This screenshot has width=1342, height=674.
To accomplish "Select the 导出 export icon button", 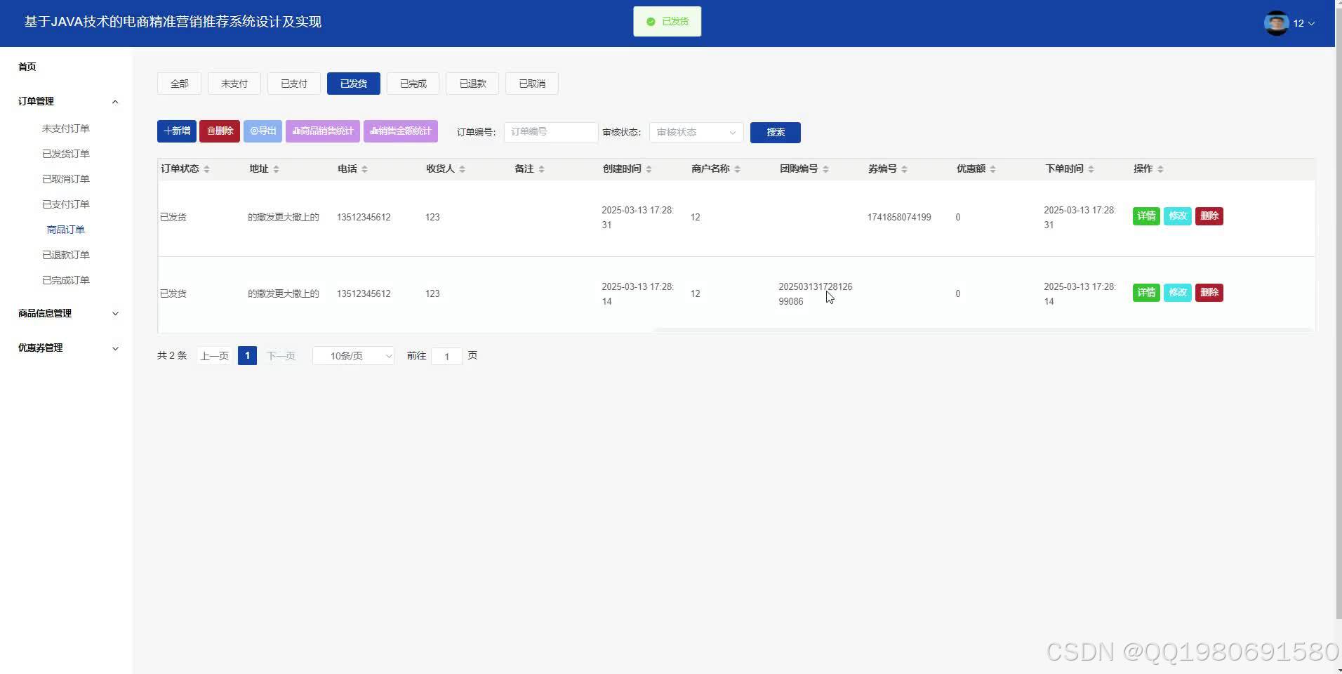I will 263,131.
